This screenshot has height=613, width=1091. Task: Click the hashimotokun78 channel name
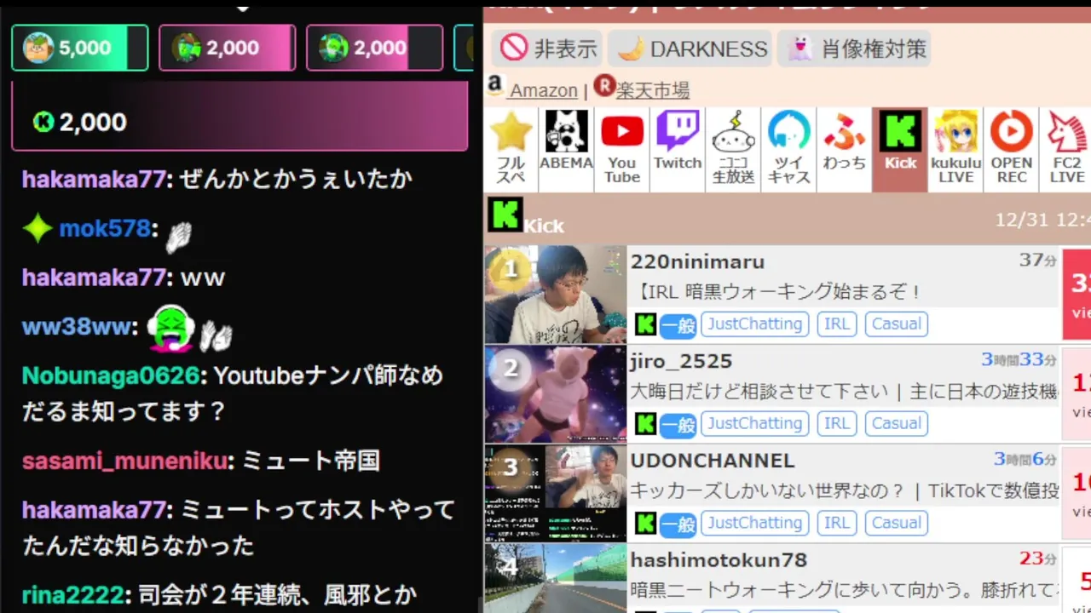[719, 560]
